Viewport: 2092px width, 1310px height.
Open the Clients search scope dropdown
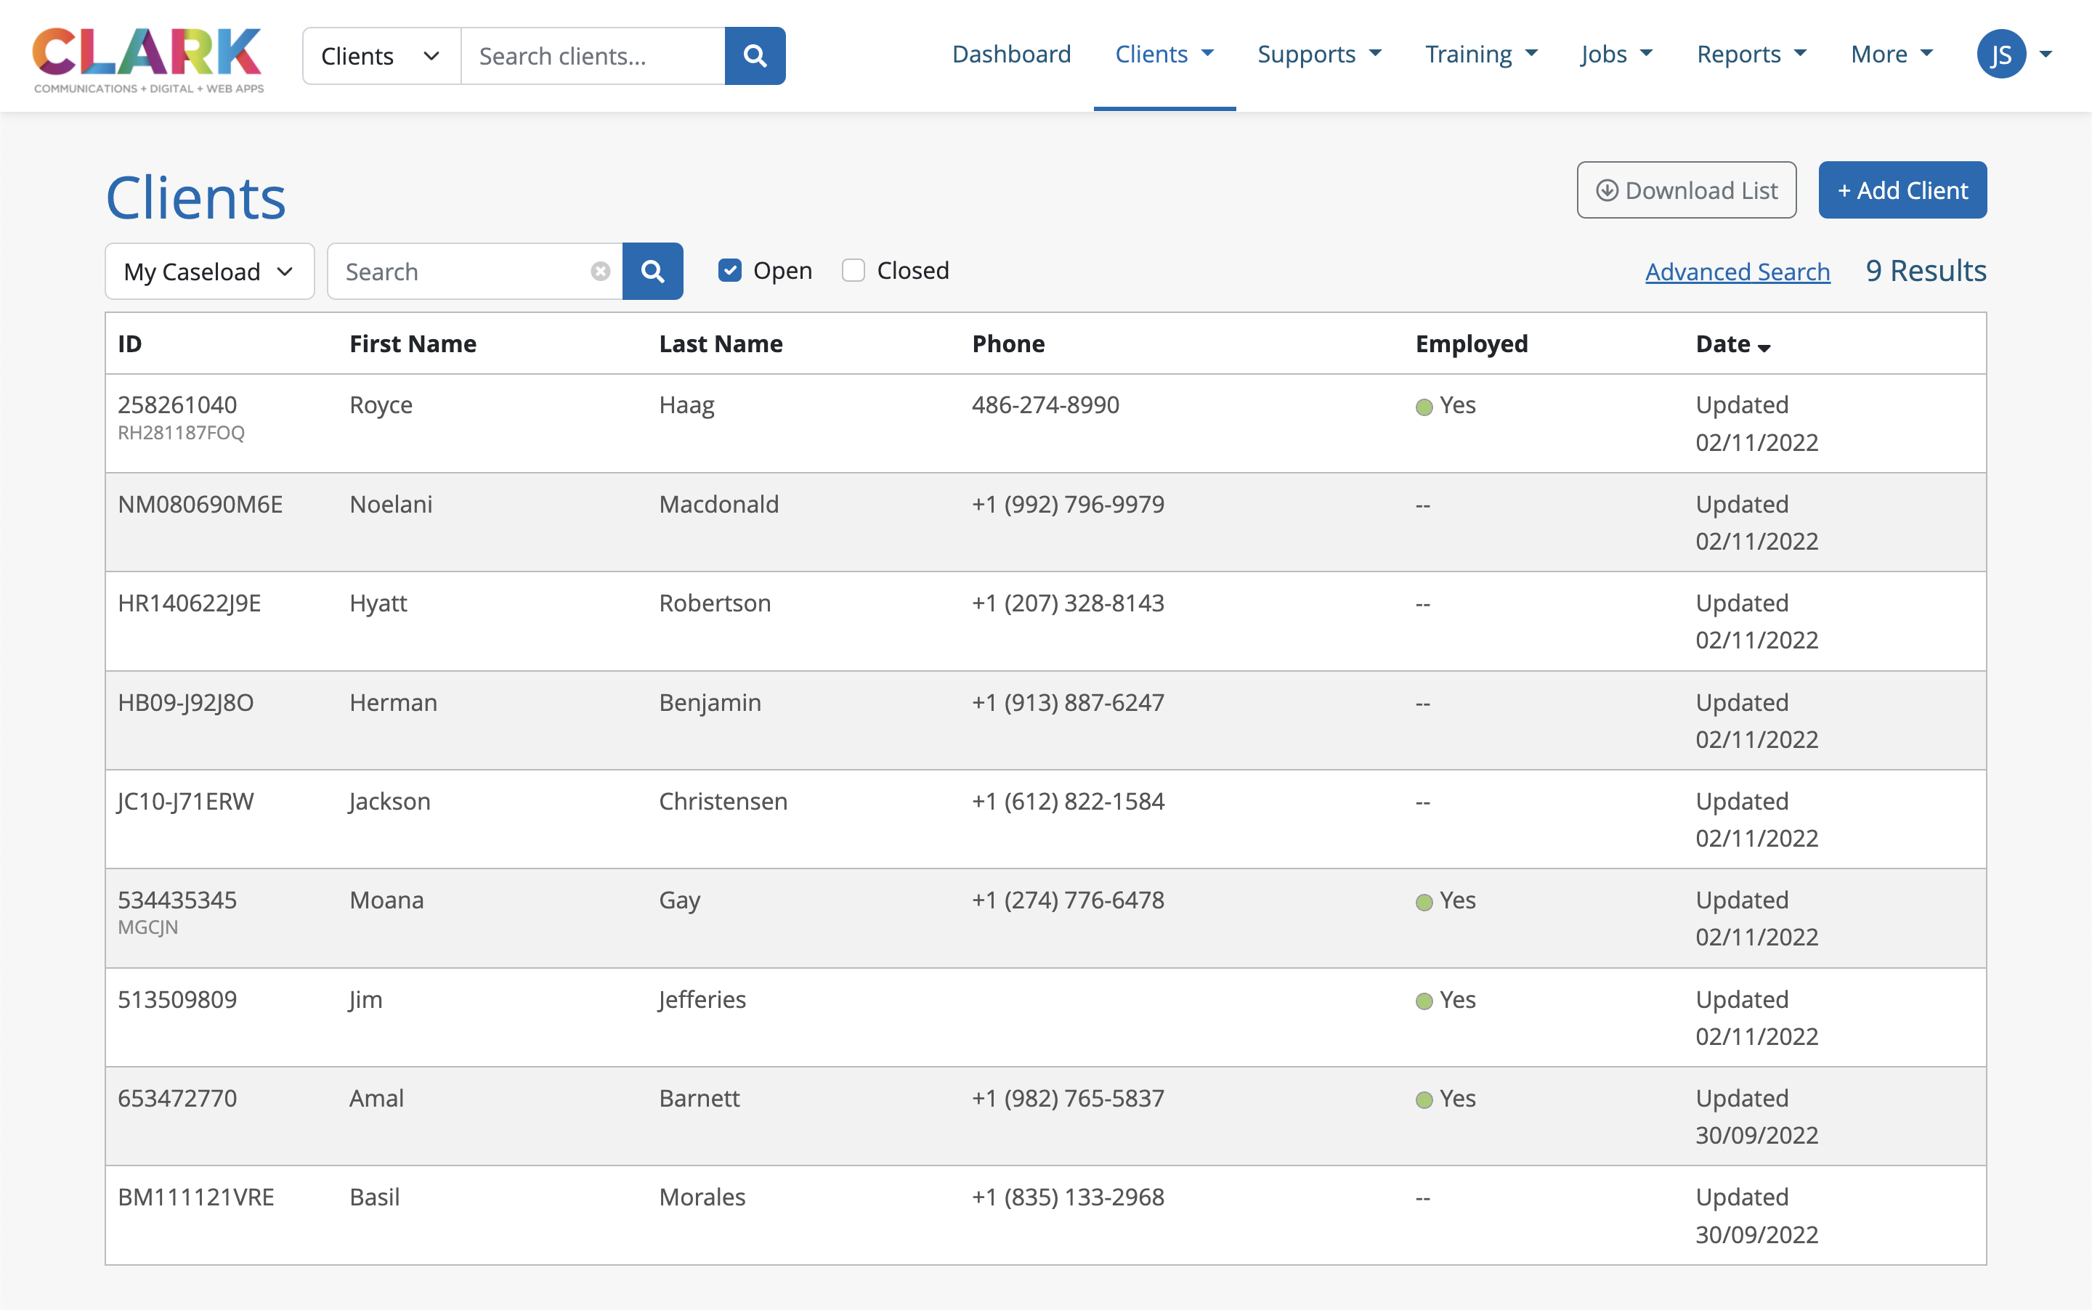[x=381, y=57]
